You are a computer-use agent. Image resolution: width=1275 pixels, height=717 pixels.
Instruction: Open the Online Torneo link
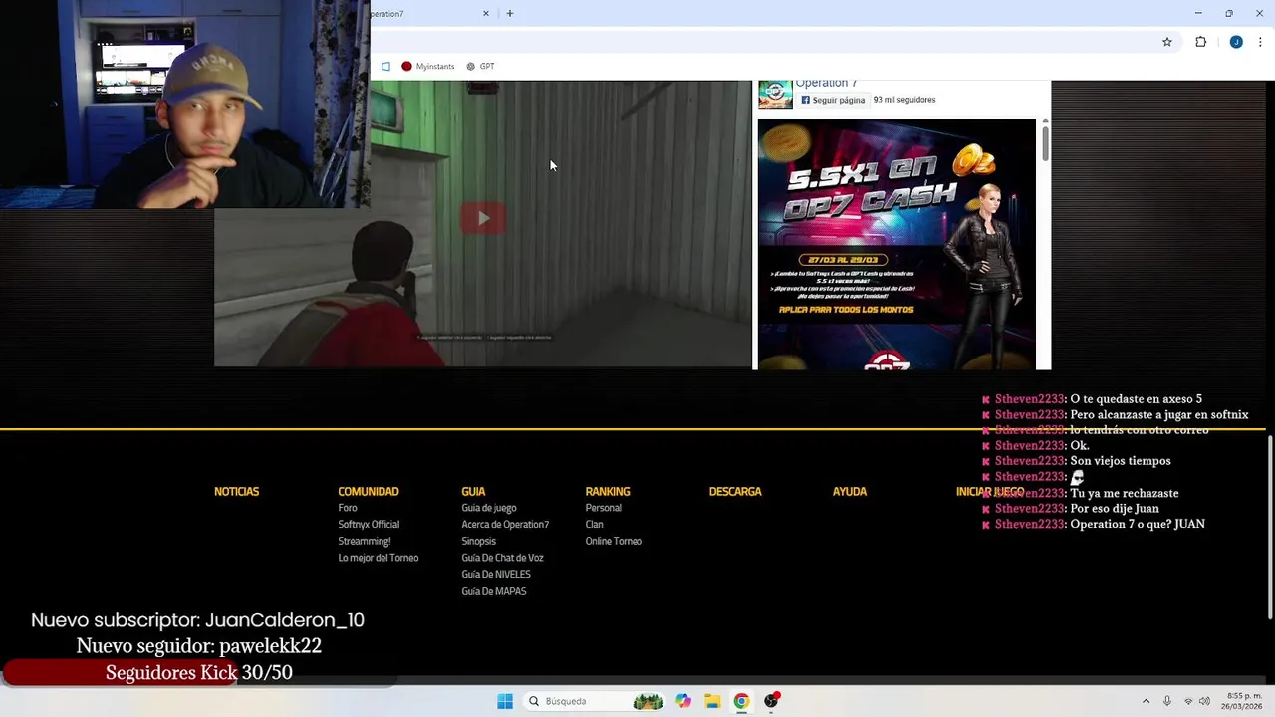coord(614,541)
